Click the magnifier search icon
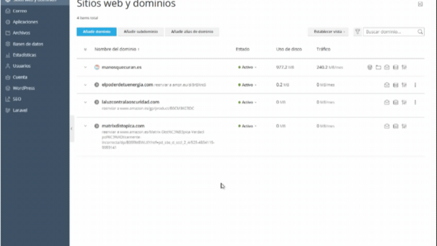 tap(420, 32)
